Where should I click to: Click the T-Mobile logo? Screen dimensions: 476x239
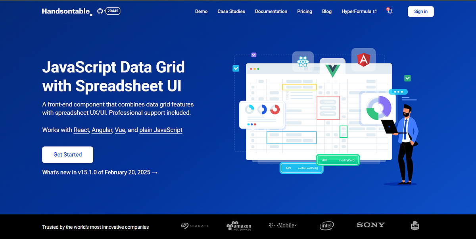(282, 225)
